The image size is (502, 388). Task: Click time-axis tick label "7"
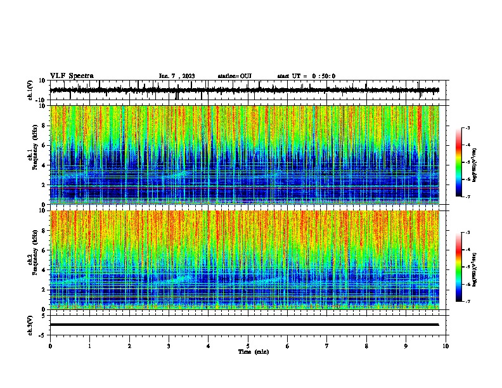pos(327,346)
